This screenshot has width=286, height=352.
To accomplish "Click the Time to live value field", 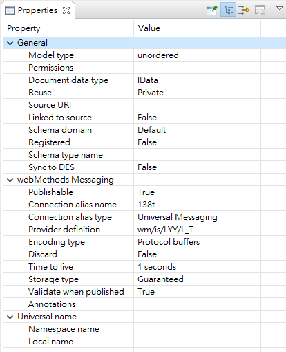I will [197, 267].
